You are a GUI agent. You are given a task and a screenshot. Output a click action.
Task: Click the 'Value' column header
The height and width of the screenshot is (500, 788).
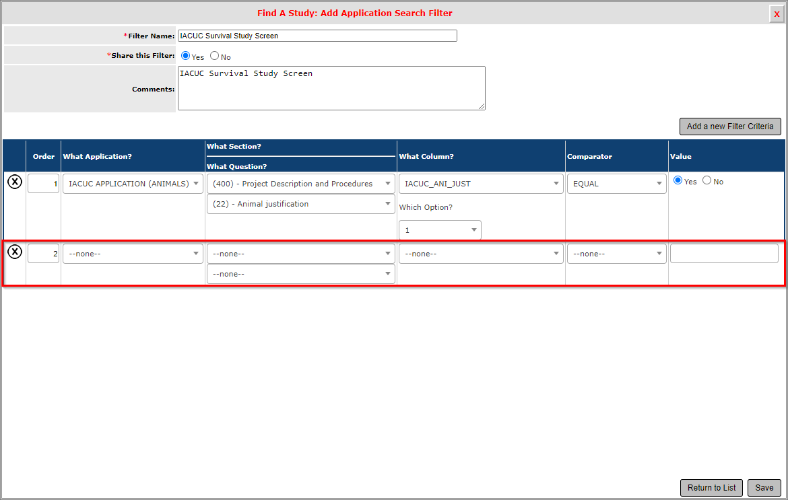(680, 156)
